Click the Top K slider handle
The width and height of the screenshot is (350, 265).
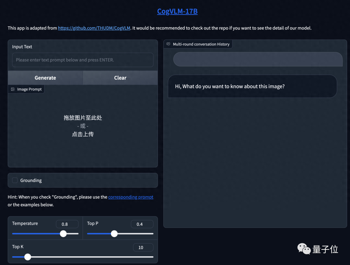(x=28, y=257)
